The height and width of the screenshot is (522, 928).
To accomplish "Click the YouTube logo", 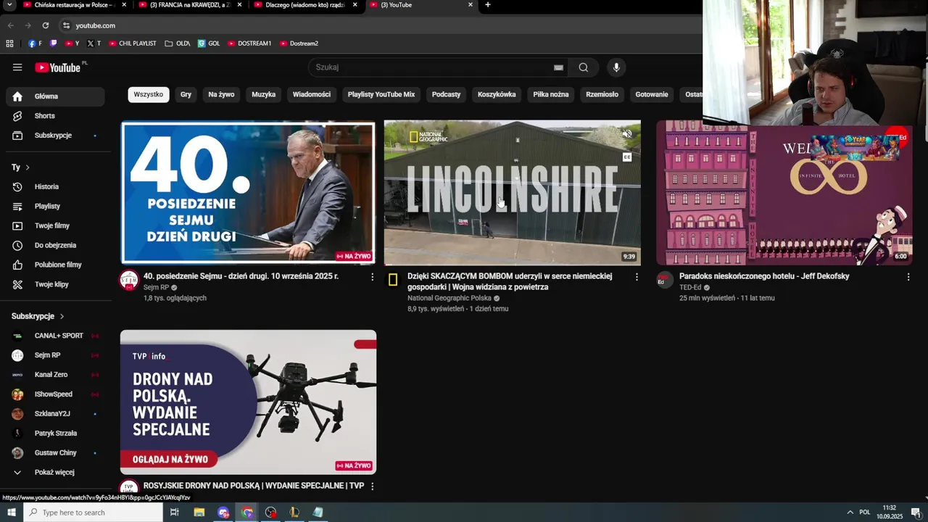I will coord(58,67).
